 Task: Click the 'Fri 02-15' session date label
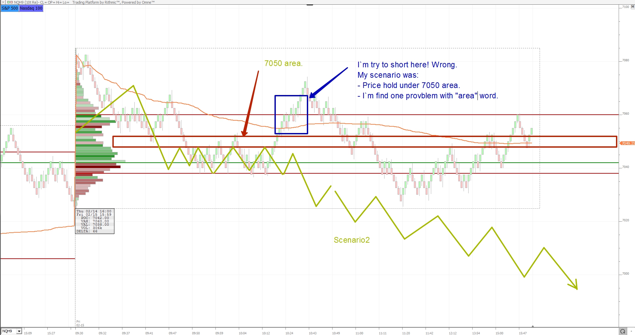(80, 323)
